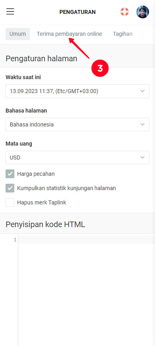This screenshot has width=155, height=346.
Task: Click the red number 3 marker
Action: [x=100, y=68]
